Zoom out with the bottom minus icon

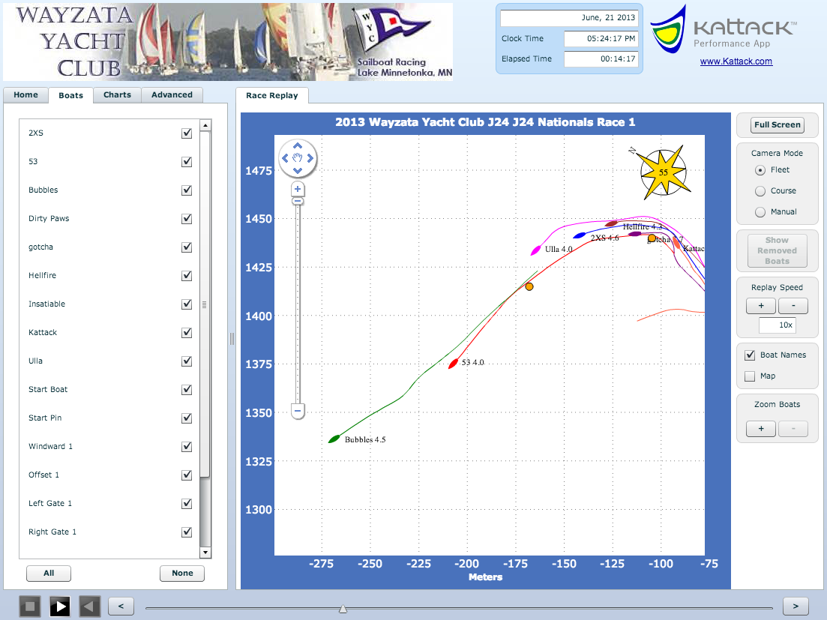pos(298,411)
